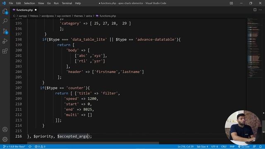This screenshot has width=265, height=149.
Task: Click the vertical editor scrollbar
Action: 263,126
